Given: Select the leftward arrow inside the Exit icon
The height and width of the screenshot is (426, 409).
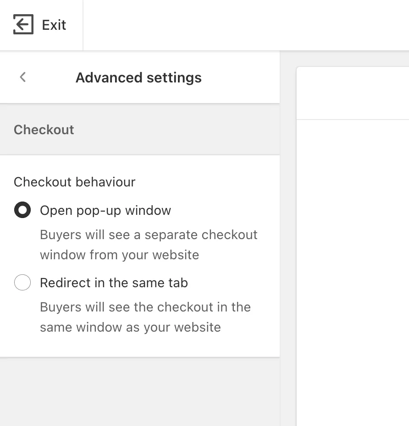Looking at the screenshot, I should pos(23,25).
